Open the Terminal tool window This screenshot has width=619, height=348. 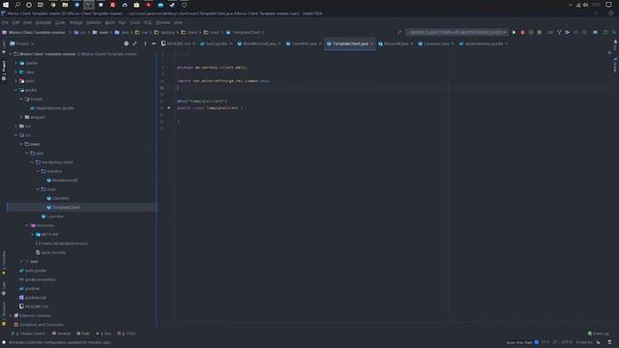61,333
